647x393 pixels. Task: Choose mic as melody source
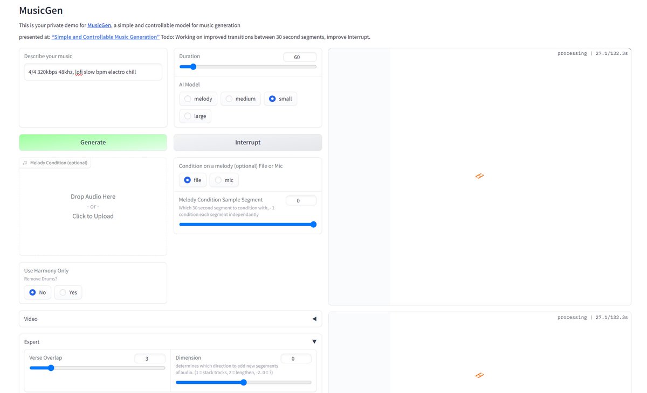[224, 180]
